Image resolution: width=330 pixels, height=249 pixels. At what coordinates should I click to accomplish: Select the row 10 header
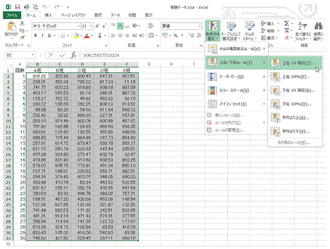coord(8,121)
